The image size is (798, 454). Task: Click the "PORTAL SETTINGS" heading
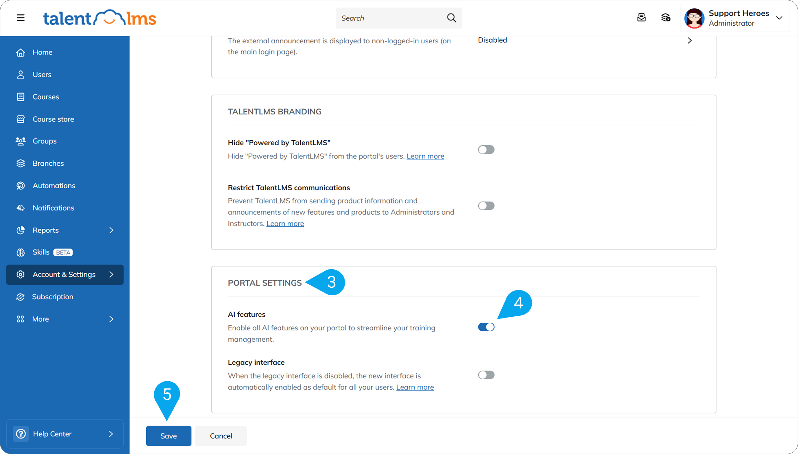[264, 283]
